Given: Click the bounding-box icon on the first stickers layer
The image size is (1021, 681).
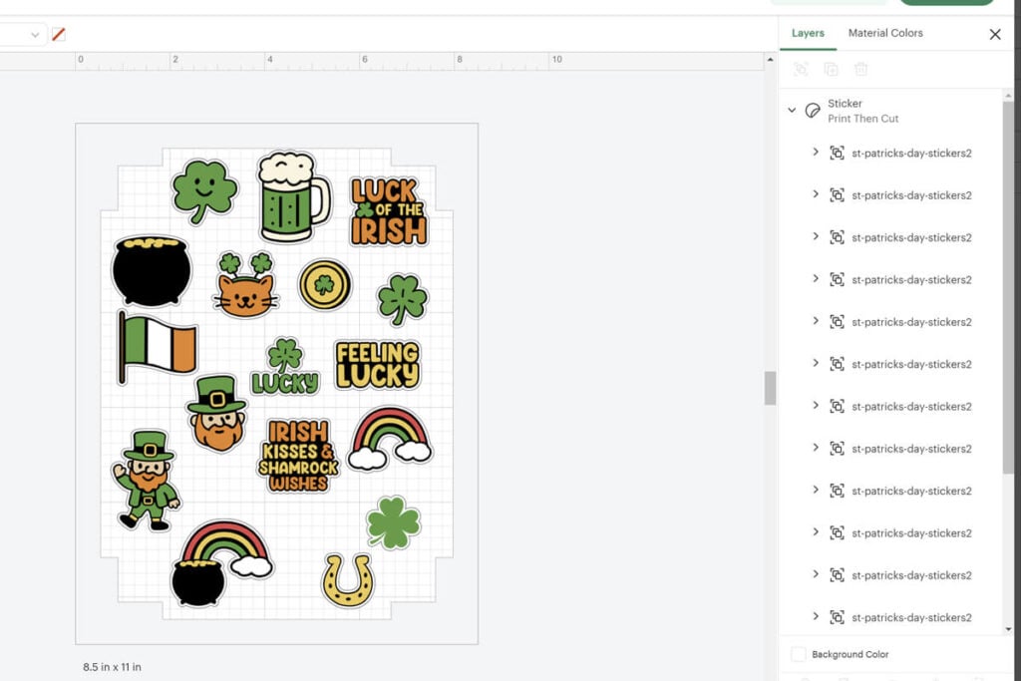Looking at the screenshot, I should click(x=837, y=153).
